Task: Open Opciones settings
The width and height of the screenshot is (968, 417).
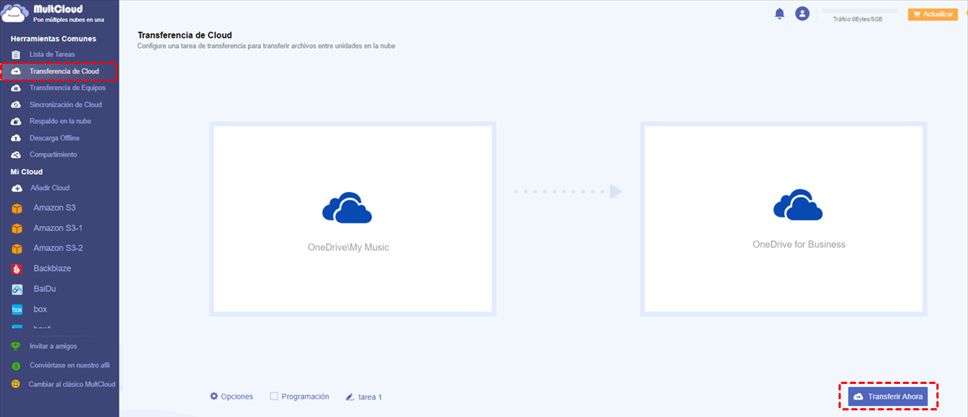Action: click(231, 396)
